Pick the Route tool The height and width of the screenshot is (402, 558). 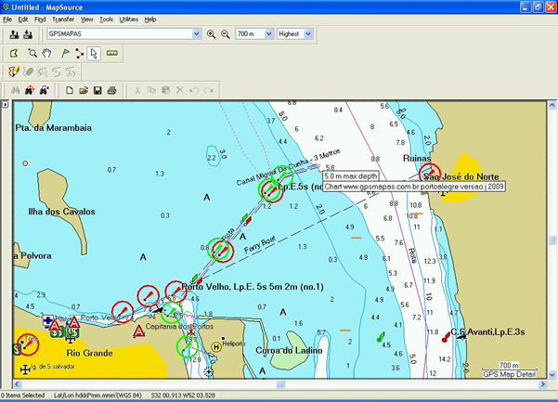pyautogui.click(x=79, y=53)
